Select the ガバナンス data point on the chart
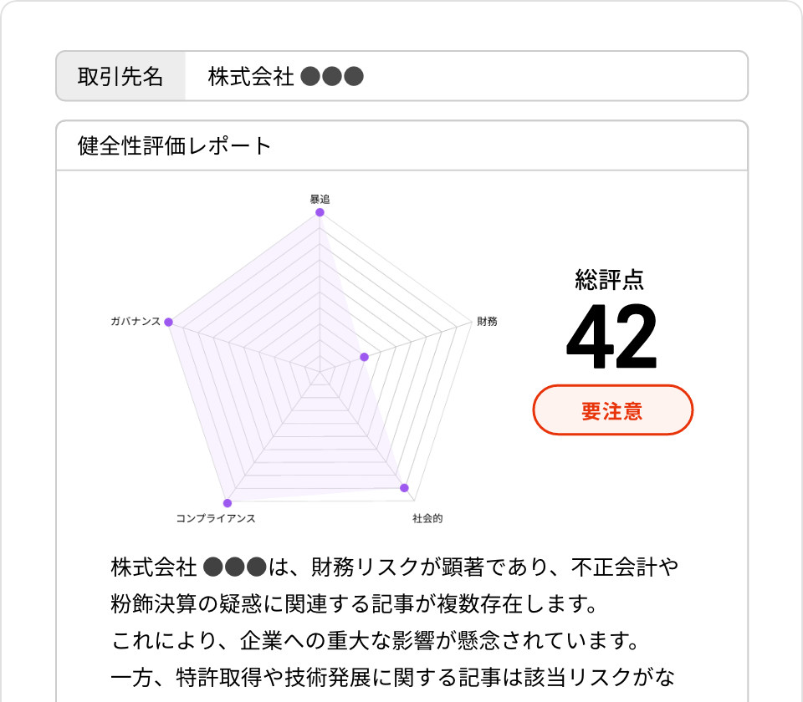 pos(171,319)
